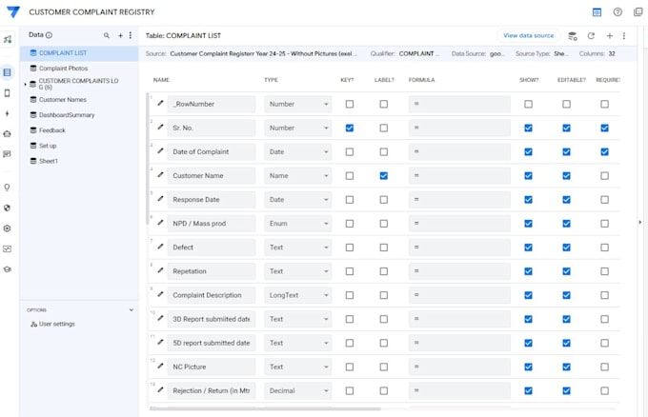The height and width of the screenshot is (417, 648).
Task: Open the copy/versions icon at top right
Action: tap(638, 12)
